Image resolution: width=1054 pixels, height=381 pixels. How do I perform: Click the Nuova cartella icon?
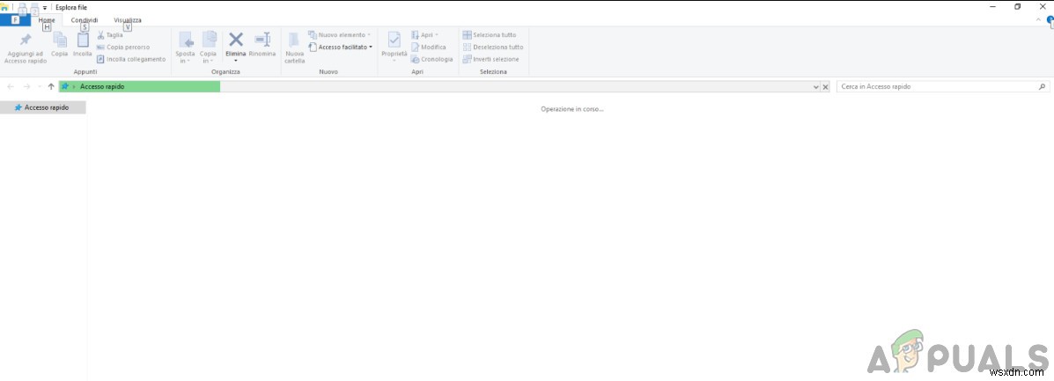click(x=294, y=40)
